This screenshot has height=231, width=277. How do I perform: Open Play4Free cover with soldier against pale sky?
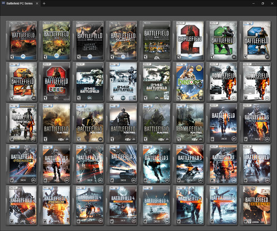tap(122, 123)
